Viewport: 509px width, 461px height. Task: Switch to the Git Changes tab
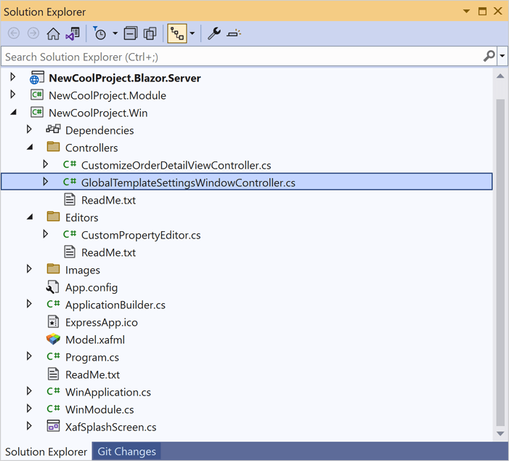[x=126, y=452]
